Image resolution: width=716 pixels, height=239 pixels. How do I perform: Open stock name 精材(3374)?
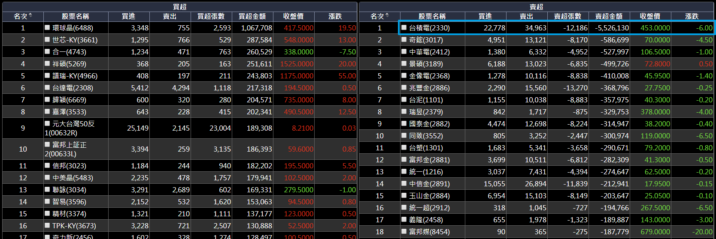click(69, 214)
